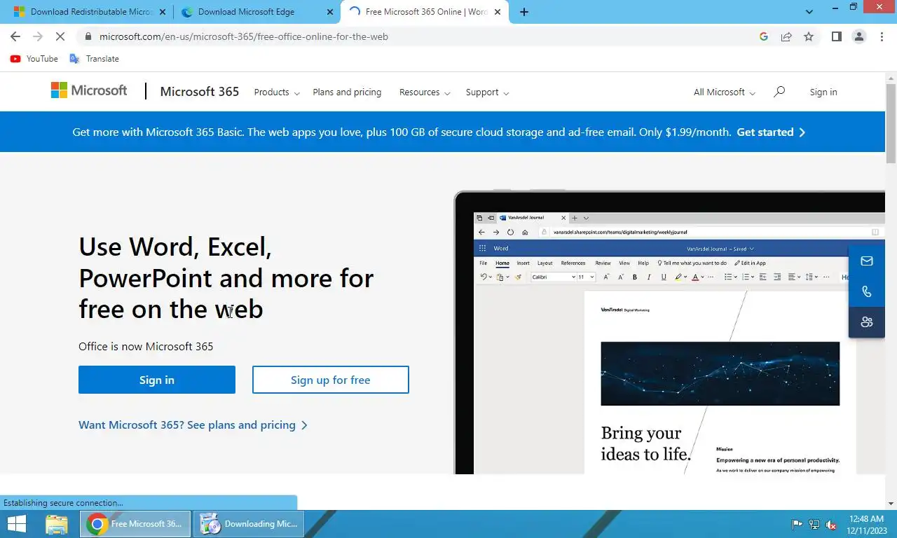897x538 pixels.
Task: Click the blue Sign in button
Action: [157, 380]
